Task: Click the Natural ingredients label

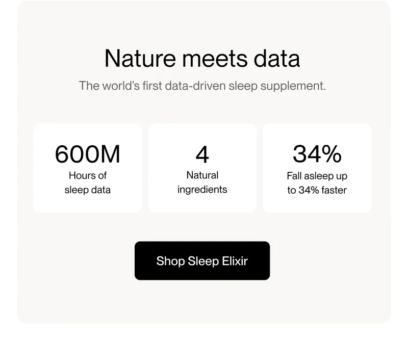Action: [202, 182]
